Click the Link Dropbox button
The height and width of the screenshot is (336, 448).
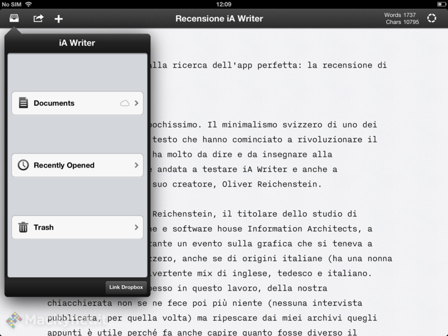tap(126, 287)
